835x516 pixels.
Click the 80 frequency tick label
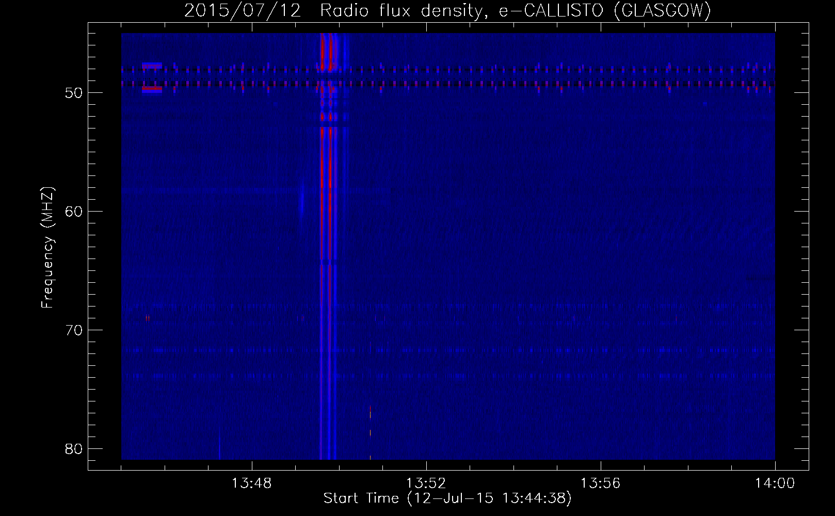click(x=74, y=449)
